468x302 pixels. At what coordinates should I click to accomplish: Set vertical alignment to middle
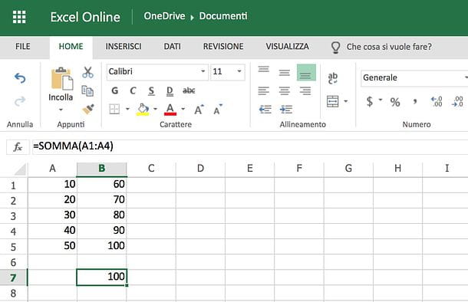(285, 73)
